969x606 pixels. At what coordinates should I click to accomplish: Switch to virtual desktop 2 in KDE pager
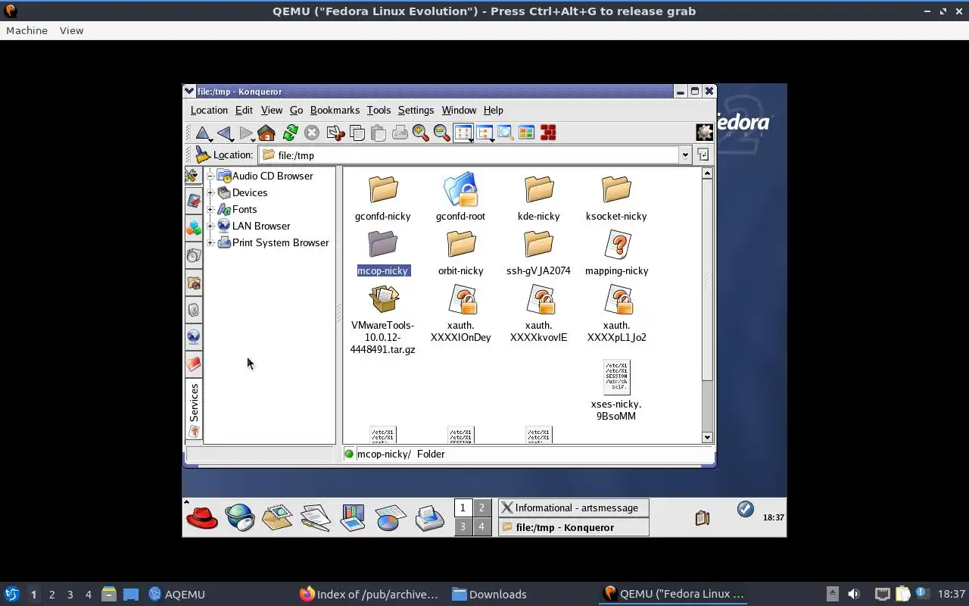[481, 508]
